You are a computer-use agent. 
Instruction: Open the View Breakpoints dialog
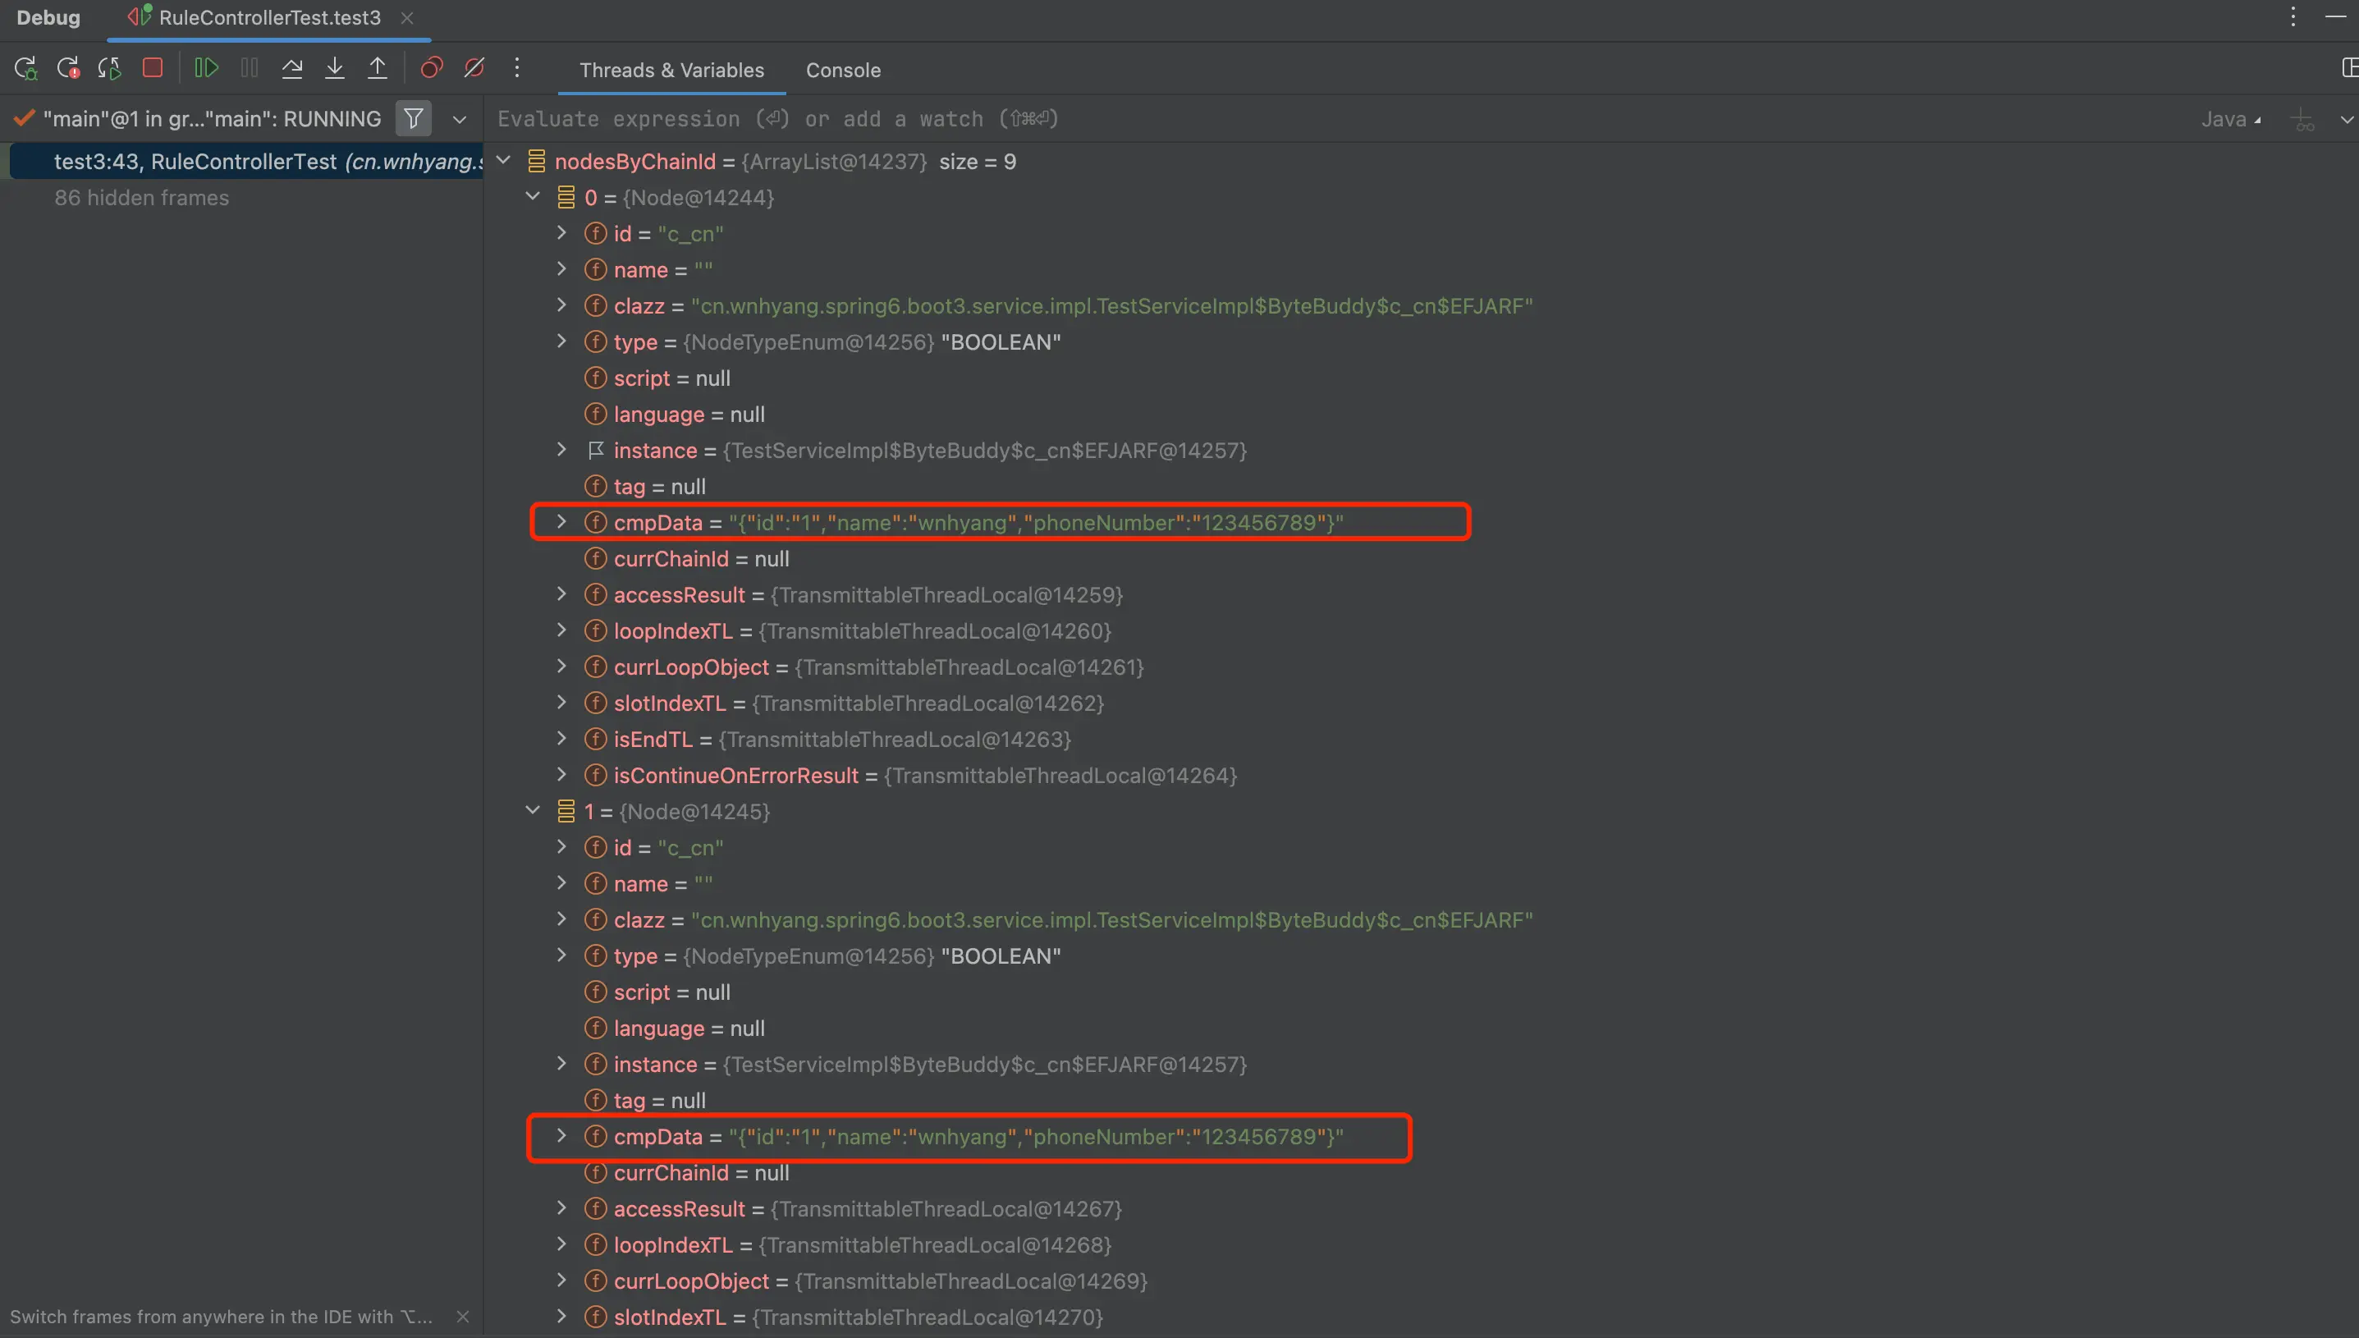click(x=431, y=68)
